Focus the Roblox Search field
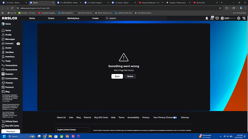 [136, 18]
